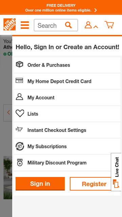This screenshot has height=217, width=122.
Task: Click the Sign in button
Action: coord(40,184)
